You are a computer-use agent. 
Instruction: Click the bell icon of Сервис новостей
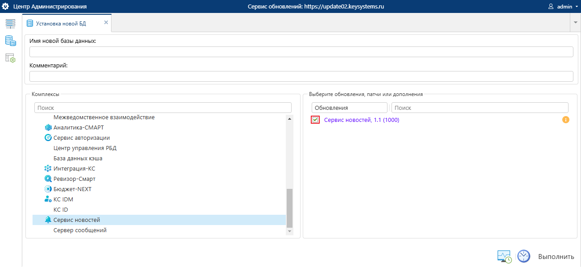48,220
